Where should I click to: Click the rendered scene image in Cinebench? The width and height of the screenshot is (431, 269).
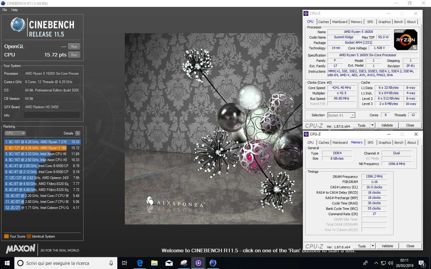214,129
